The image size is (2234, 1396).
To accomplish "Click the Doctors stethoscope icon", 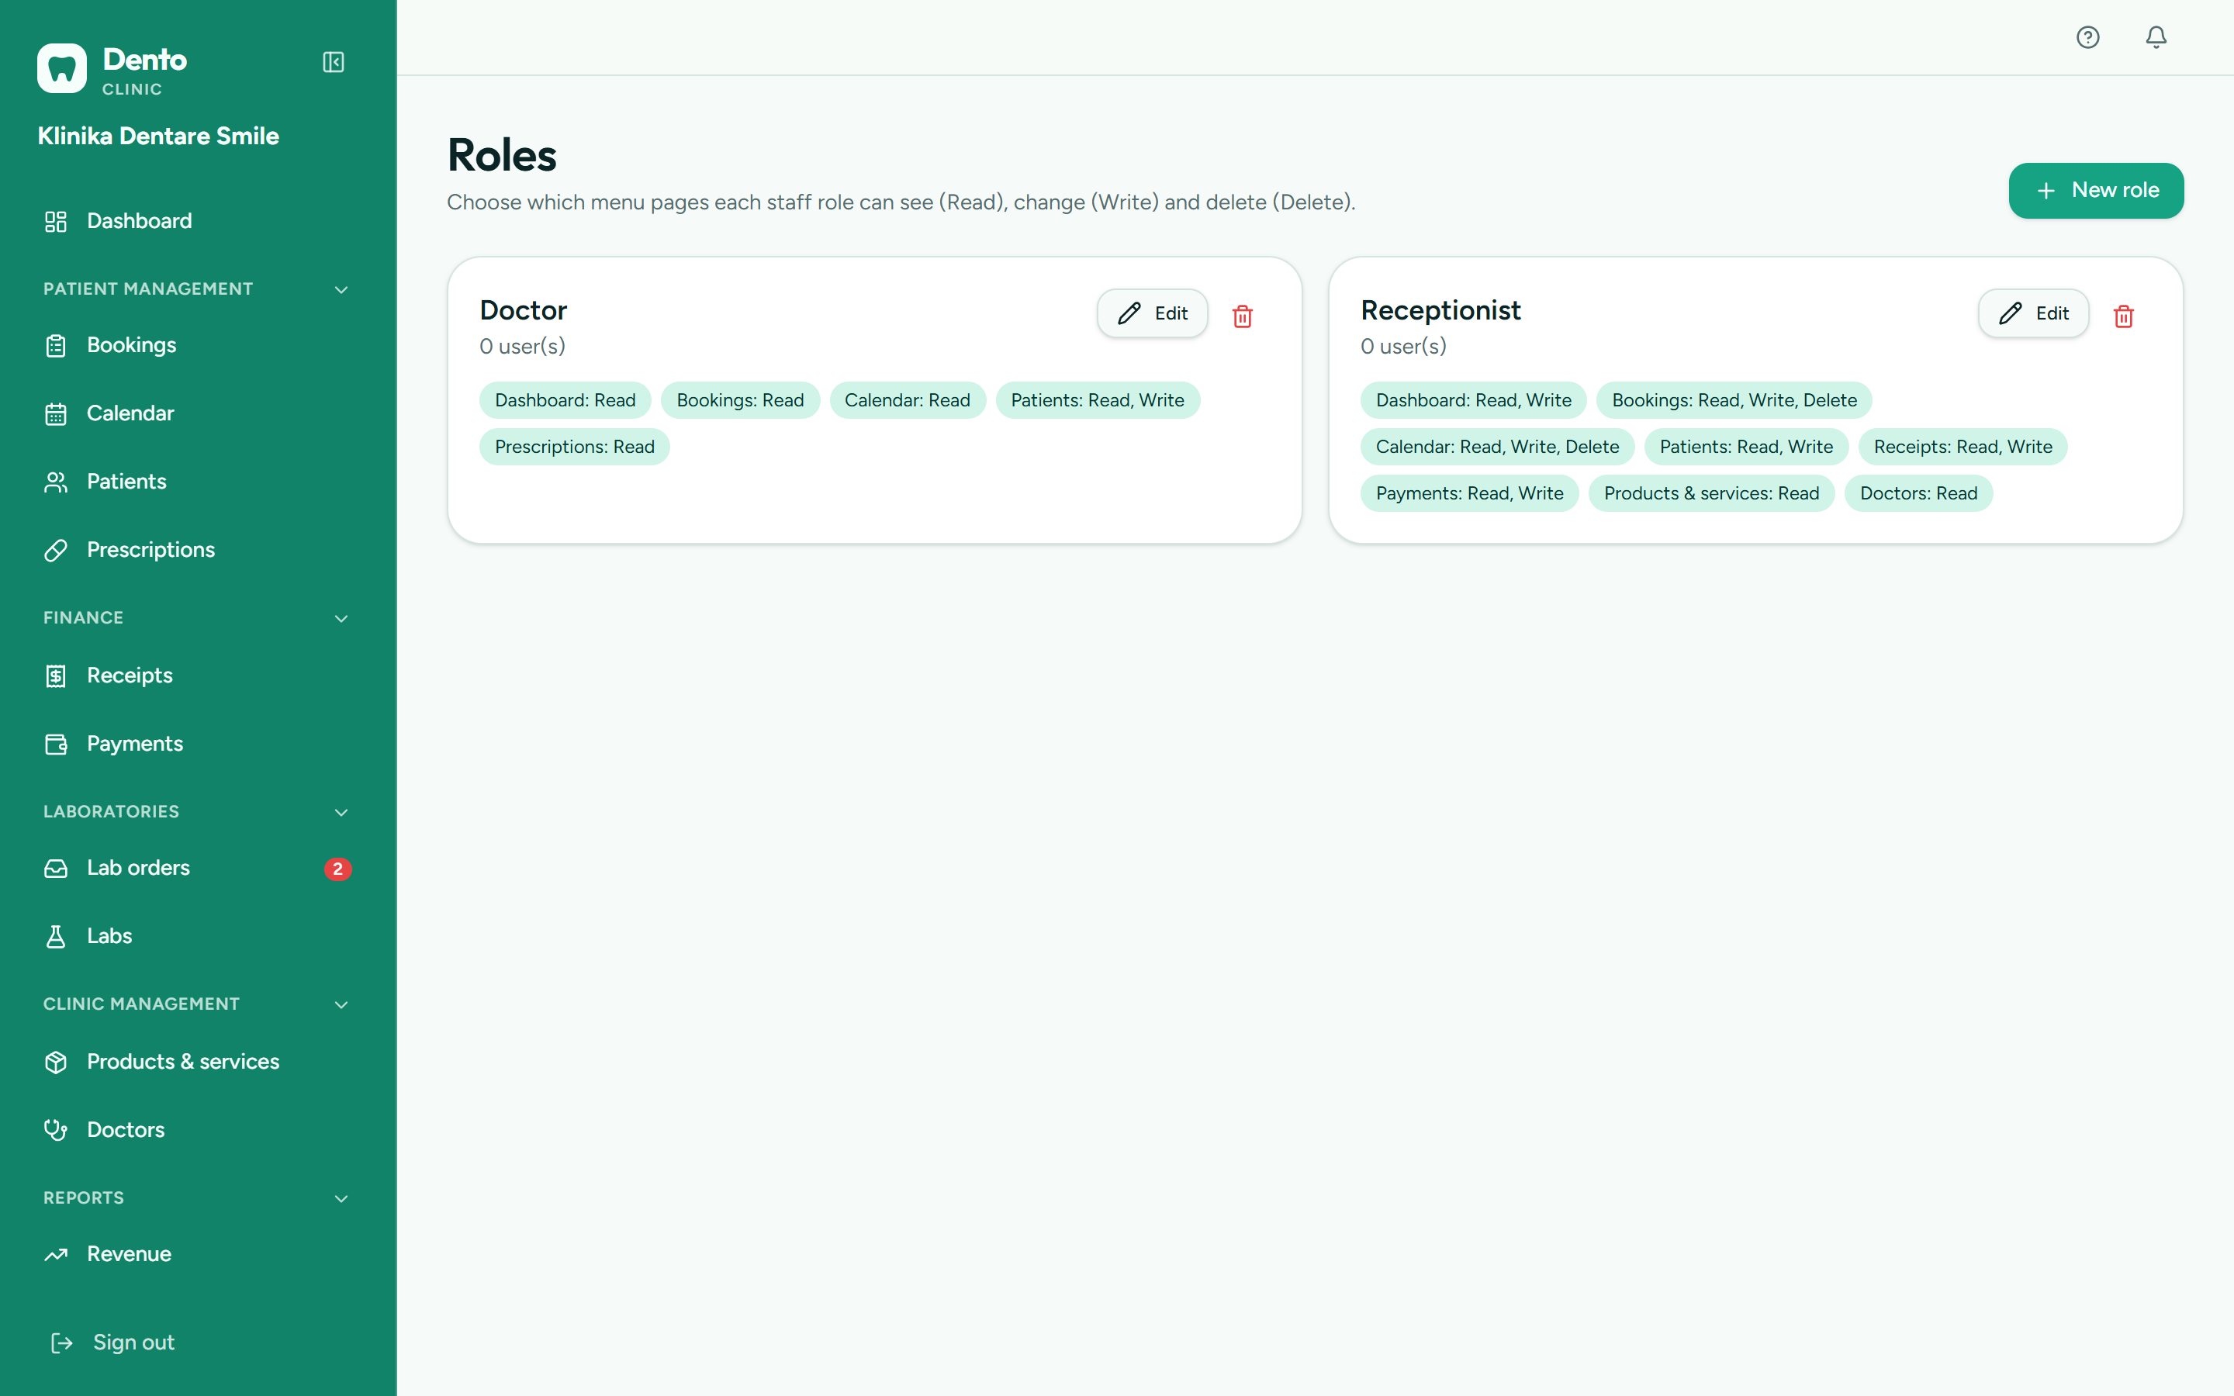I will [x=55, y=1130].
